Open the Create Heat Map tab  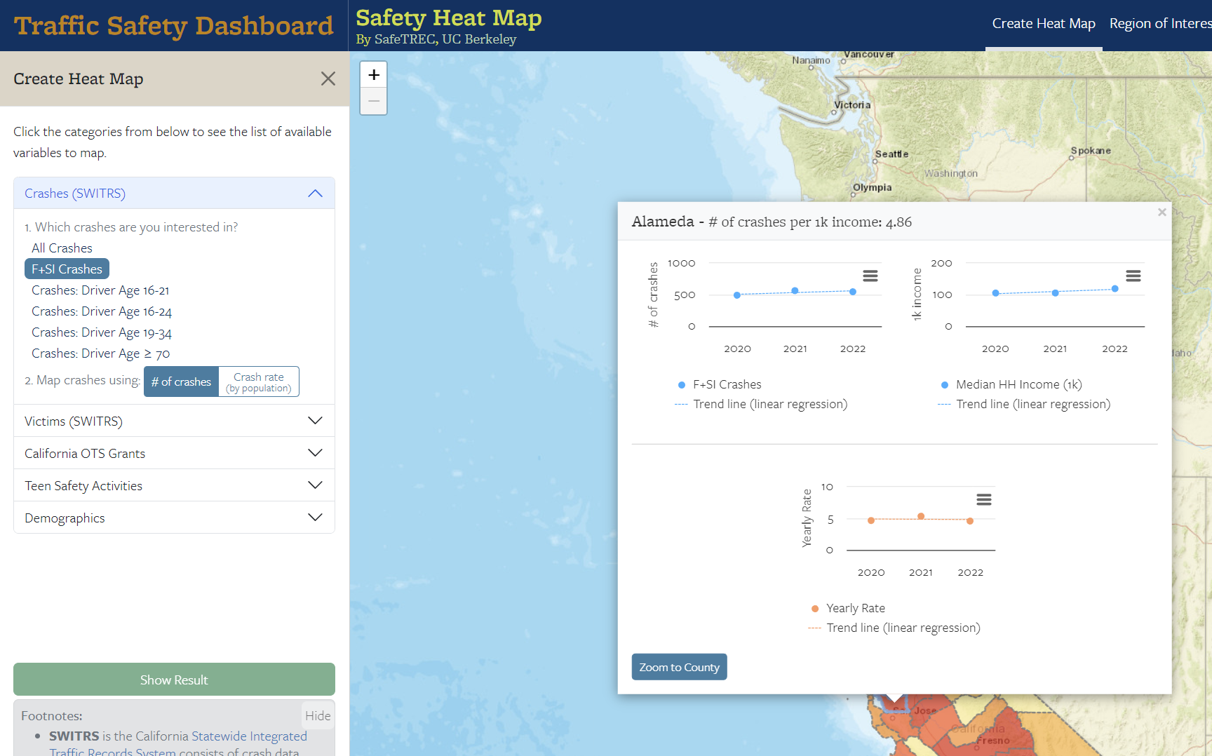tap(1044, 23)
